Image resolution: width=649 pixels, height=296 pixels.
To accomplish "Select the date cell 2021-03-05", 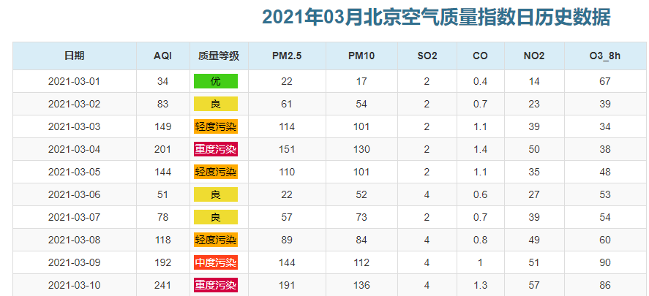I will (x=74, y=172).
